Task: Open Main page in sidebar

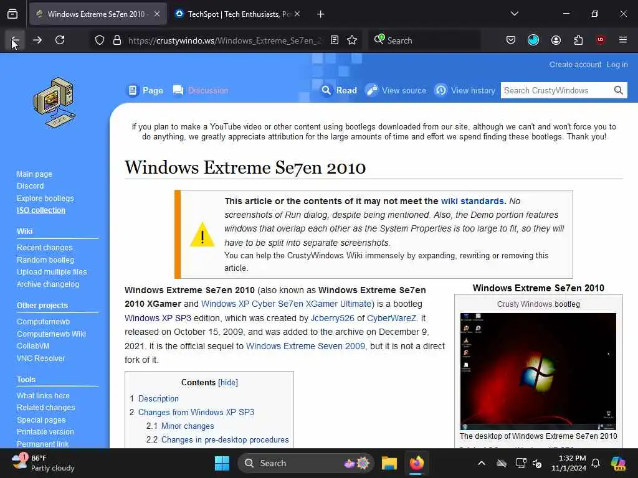Action: [x=34, y=174]
